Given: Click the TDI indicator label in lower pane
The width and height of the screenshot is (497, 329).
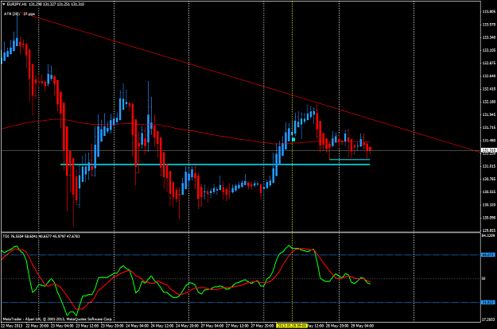Looking at the screenshot, I should pos(41,236).
